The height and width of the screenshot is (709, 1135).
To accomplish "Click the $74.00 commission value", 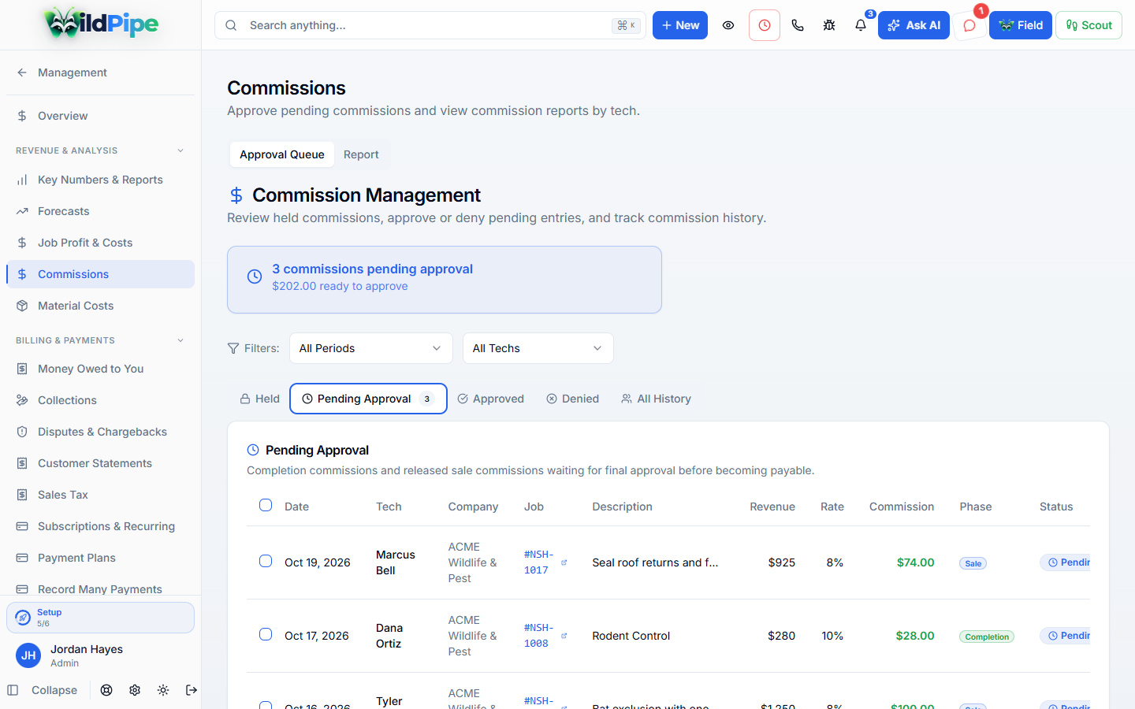I will [915, 562].
